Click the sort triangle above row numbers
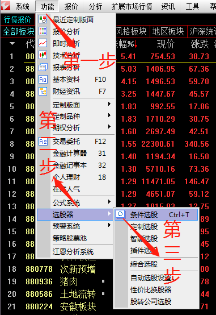Screen dimensions: 216x315 point(12,43)
